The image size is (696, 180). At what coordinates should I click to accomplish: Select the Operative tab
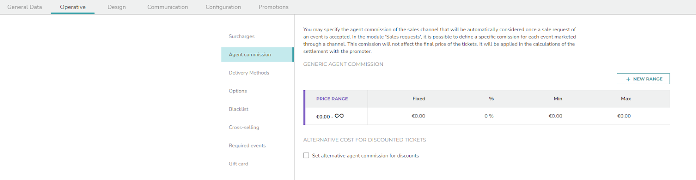(x=73, y=7)
